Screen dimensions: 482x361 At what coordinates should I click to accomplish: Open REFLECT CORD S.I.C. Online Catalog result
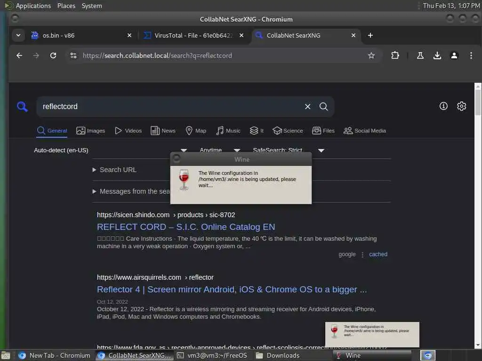(x=186, y=227)
